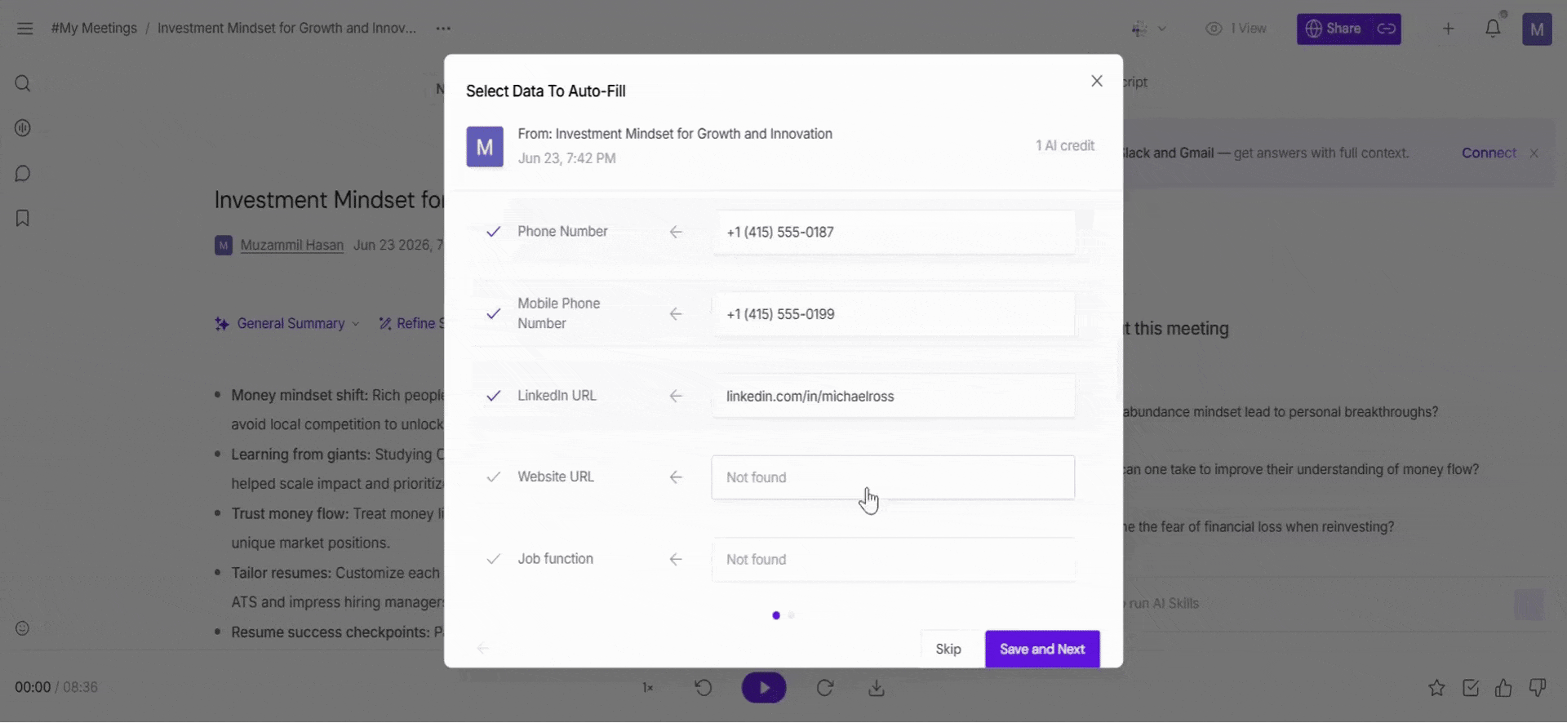1567x723 pixels.
Task: Give thumbs down feedback
Action: [x=1538, y=688]
